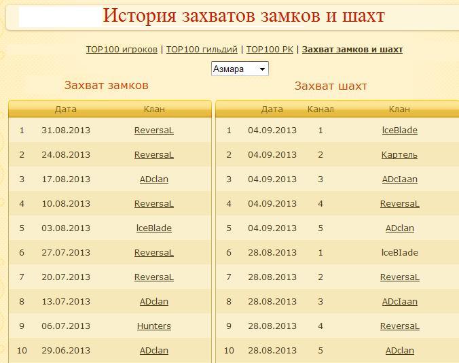This screenshot has width=459, height=363.
Task: Open Картель clan link in mines table
Action: [x=399, y=155]
